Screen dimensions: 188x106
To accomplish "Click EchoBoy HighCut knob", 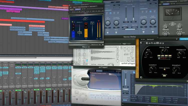I will click(x=176, y=70).
